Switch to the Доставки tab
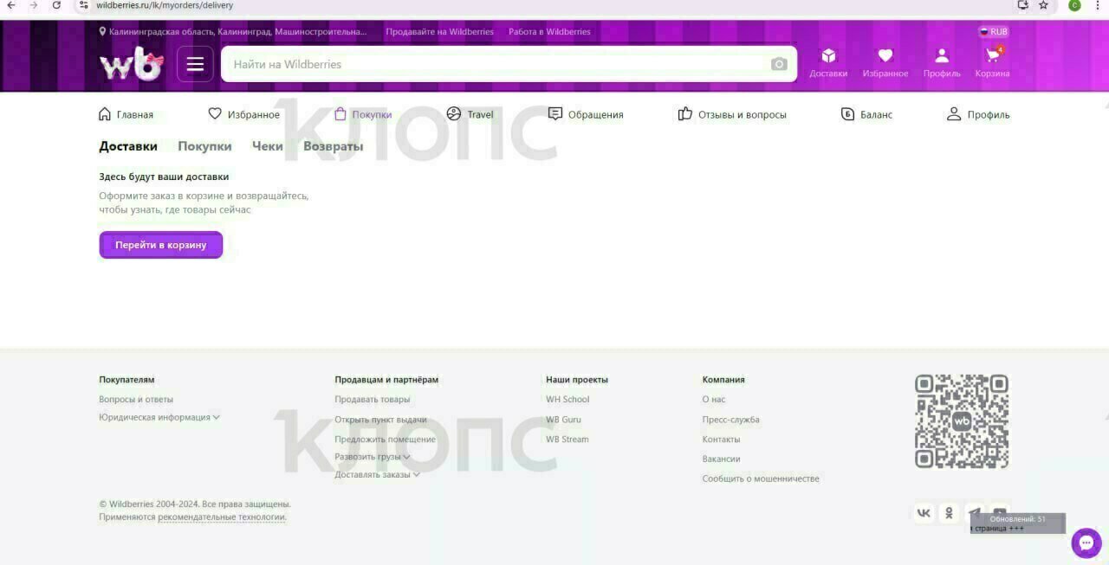The width and height of the screenshot is (1109, 565). (x=128, y=146)
